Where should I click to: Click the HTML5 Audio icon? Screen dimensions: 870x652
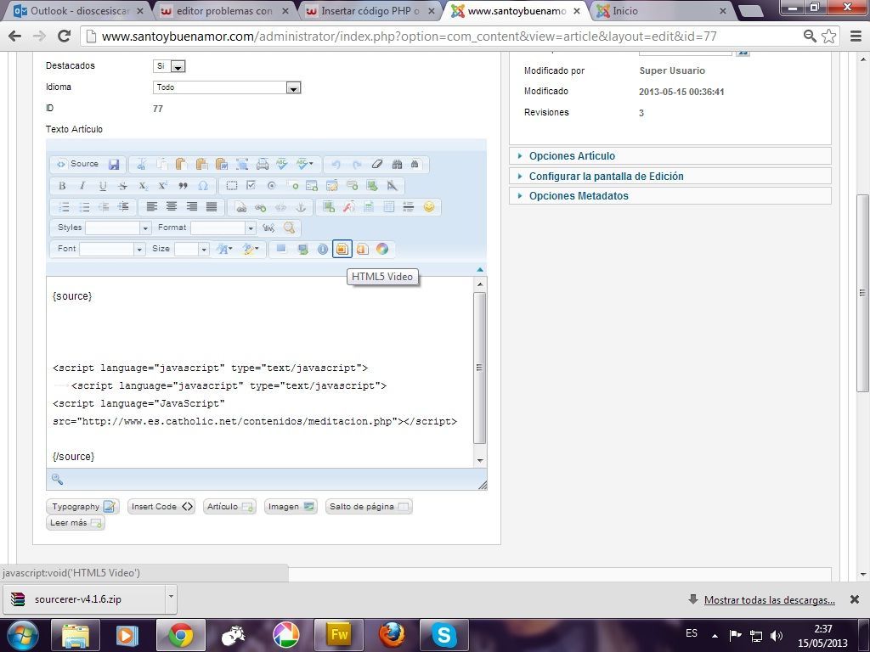point(362,249)
